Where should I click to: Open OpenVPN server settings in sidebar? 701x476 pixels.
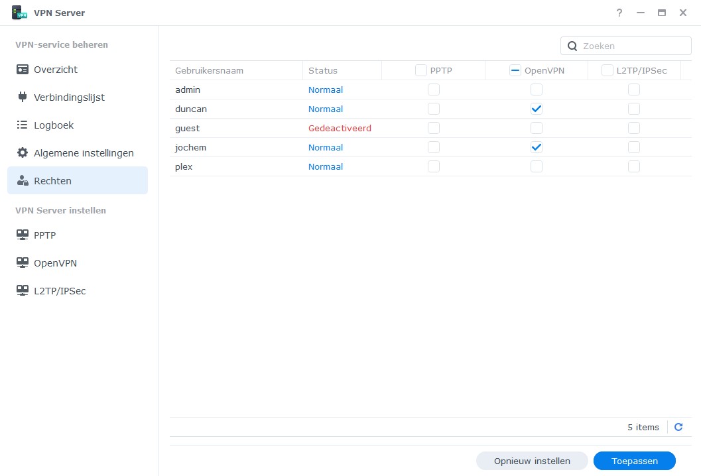pos(78,263)
